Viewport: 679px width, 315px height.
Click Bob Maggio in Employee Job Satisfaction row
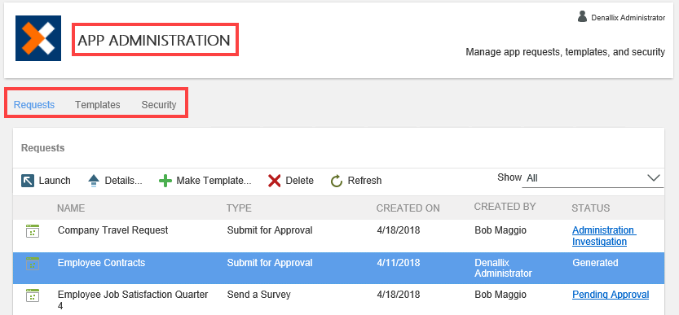point(500,295)
